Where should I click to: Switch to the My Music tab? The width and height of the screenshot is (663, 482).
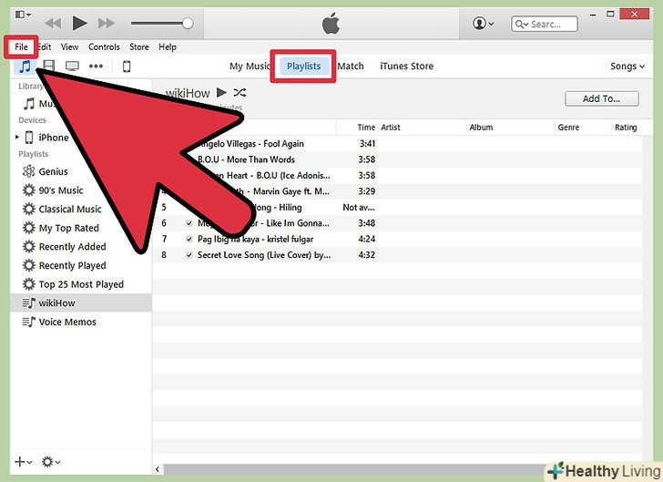coord(250,66)
